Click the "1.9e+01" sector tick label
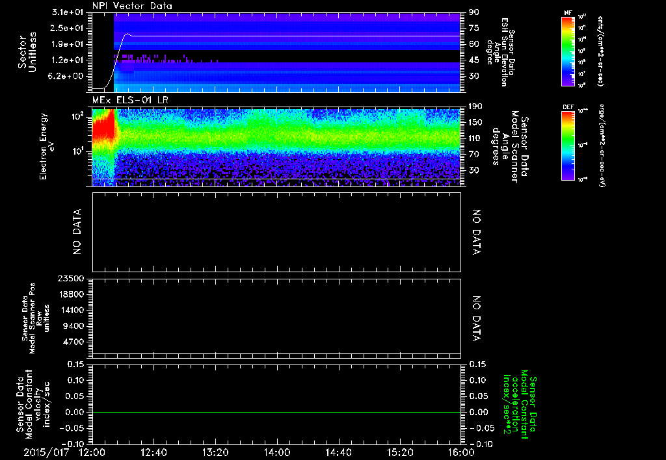 [68, 44]
